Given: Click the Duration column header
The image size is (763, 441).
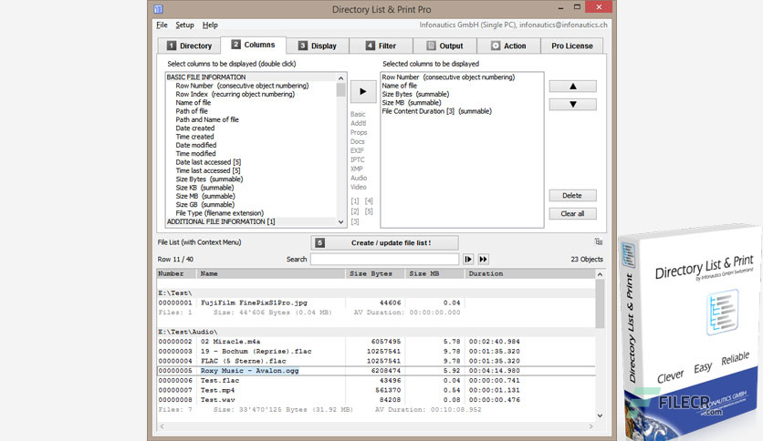Looking at the screenshot, I should tap(530, 274).
